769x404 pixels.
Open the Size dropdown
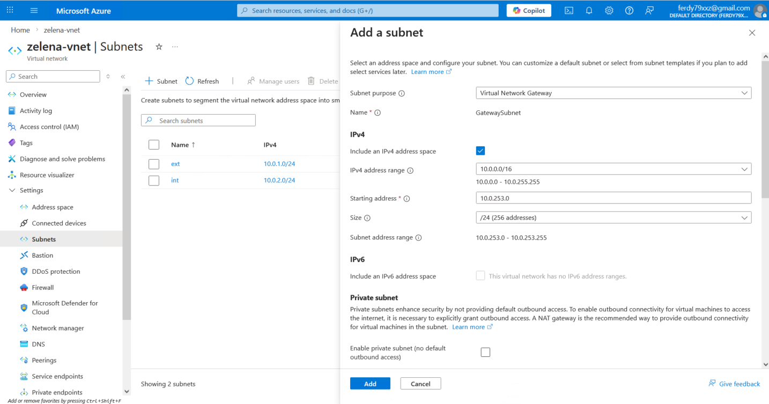(x=613, y=218)
